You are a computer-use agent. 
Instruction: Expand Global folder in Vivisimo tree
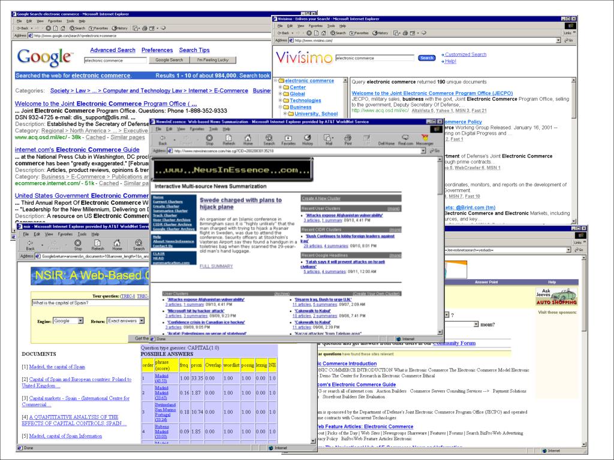click(x=280, y=94)
